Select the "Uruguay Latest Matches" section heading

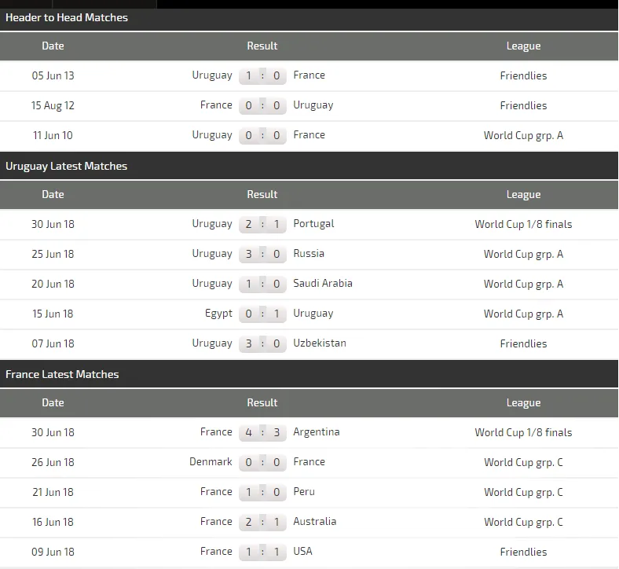click(x=66, y=166)
